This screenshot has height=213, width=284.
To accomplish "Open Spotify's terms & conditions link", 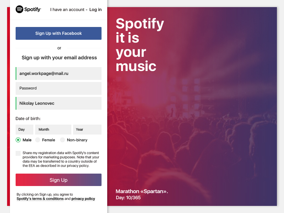I will click(x=40, y=199).
